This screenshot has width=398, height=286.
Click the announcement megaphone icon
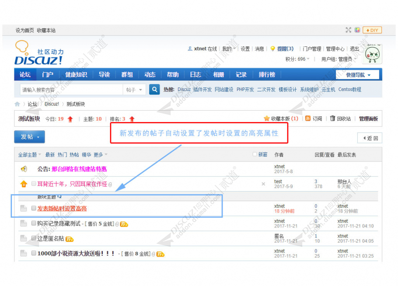[24, 169]
